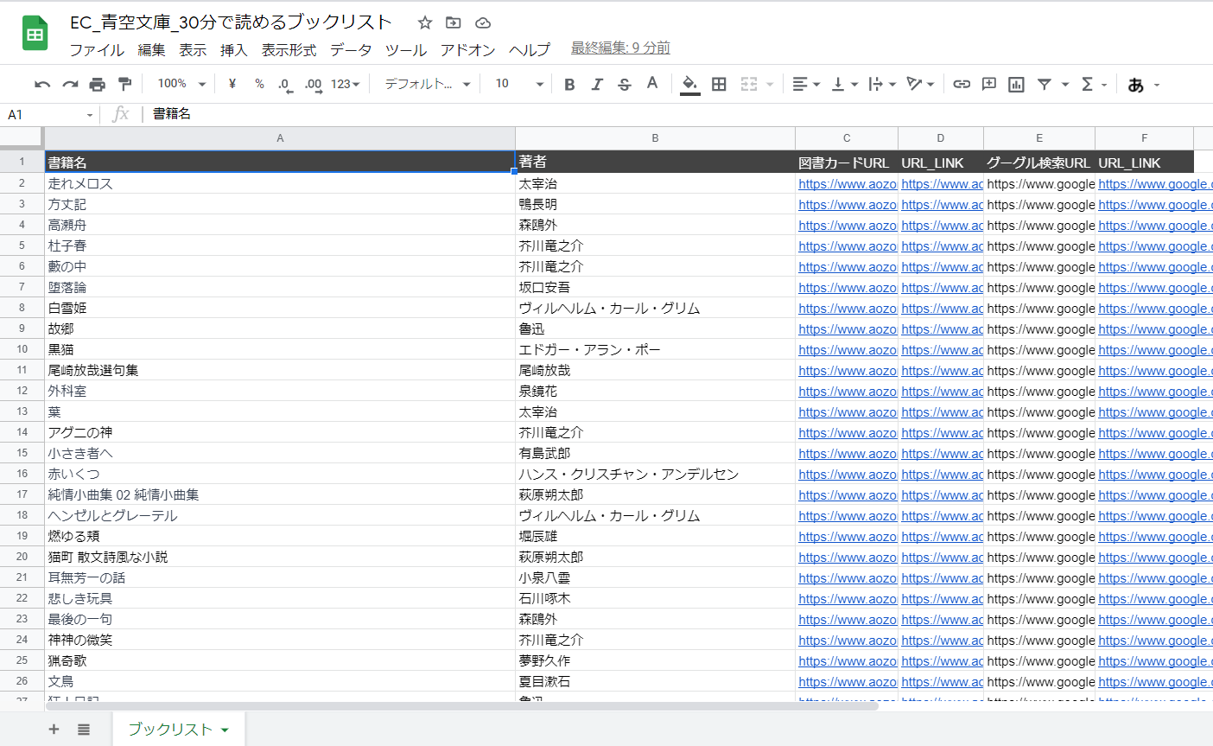Viewport: 1213px width, 746px height.
Task: Toggle italic formatting
Action: click(597, 84)
